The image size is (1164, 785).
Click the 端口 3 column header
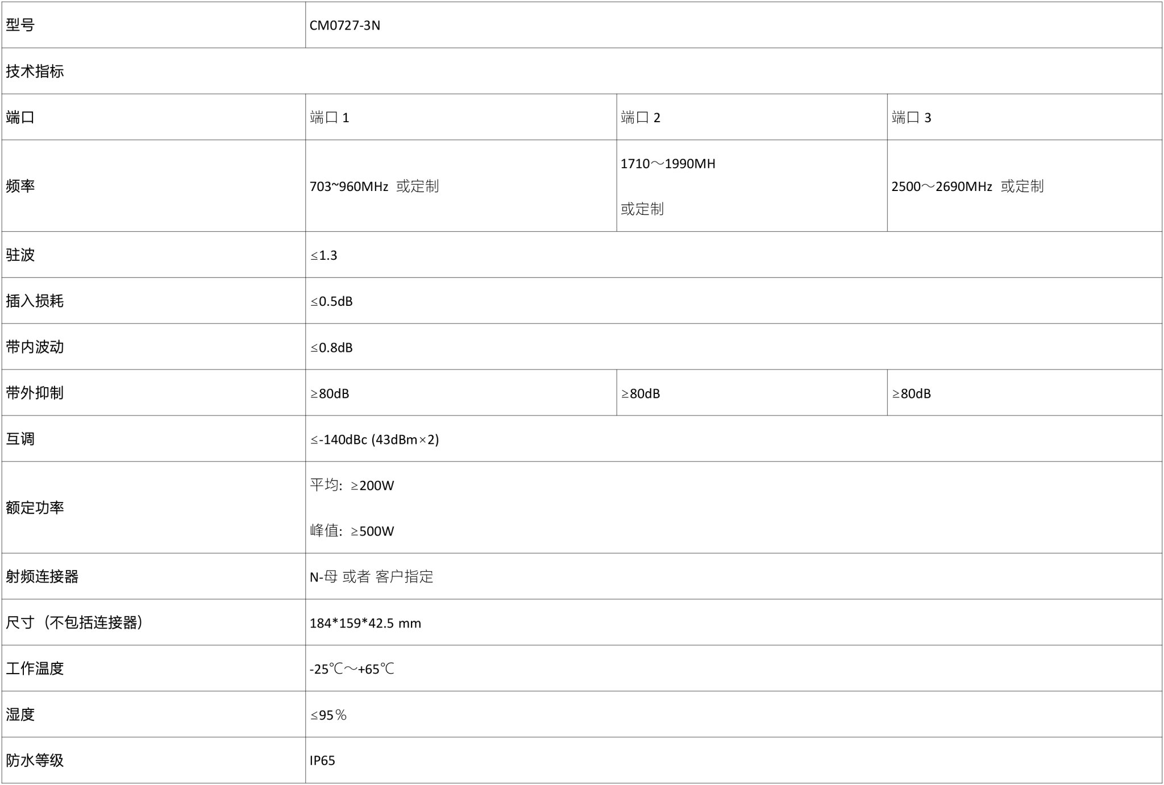911,118
